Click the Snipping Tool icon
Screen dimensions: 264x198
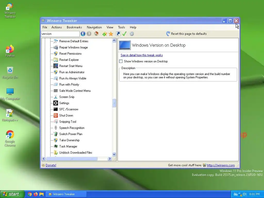[56, 122]
